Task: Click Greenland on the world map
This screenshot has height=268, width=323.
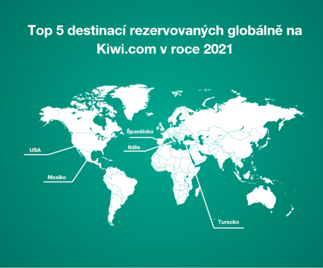Action: [132, 101]
